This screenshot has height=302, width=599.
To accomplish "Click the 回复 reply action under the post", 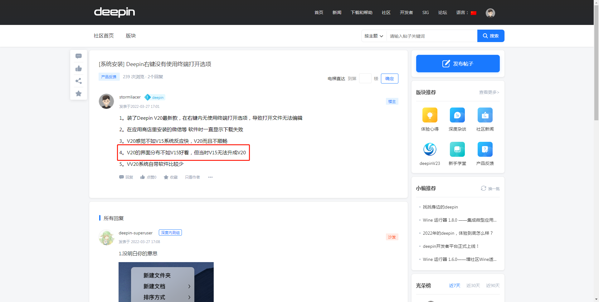I will pos(126,177).
